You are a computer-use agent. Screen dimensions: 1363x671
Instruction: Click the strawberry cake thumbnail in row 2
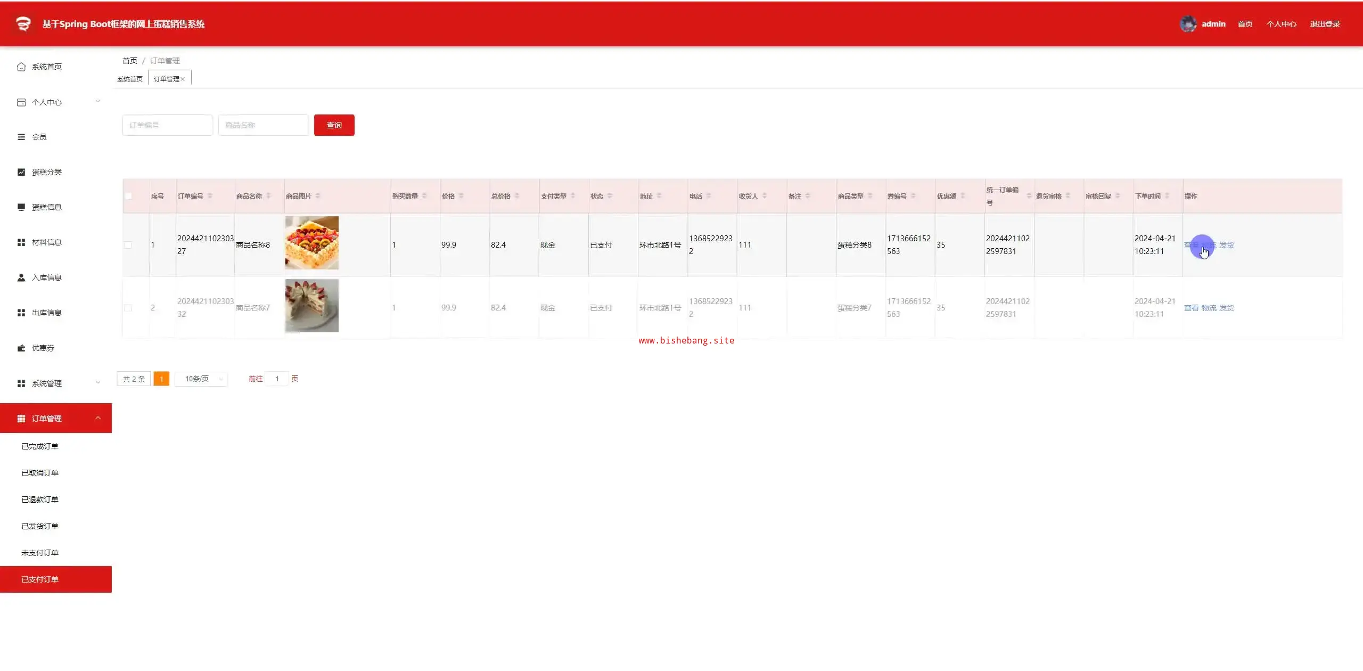point(312,306)
